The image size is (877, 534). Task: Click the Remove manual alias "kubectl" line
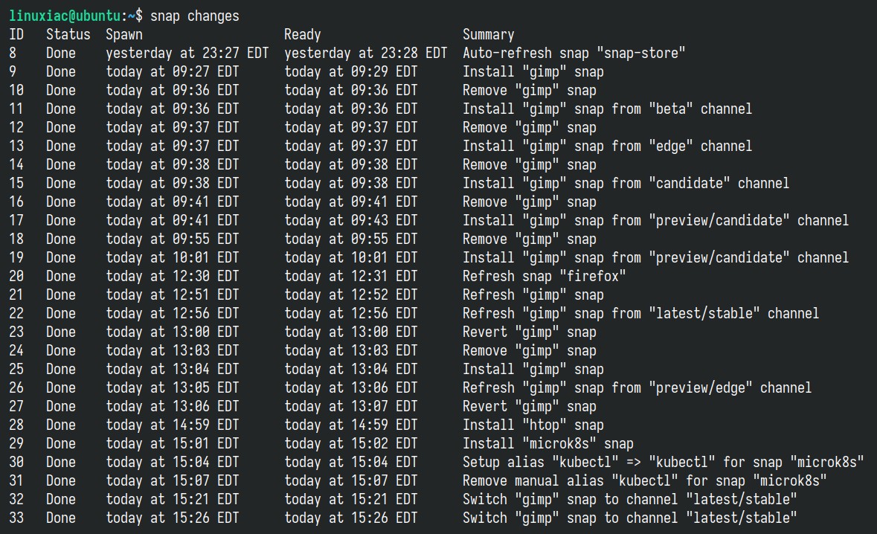click(x=644, y=481)
